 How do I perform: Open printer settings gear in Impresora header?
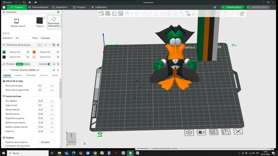[58, 12]
